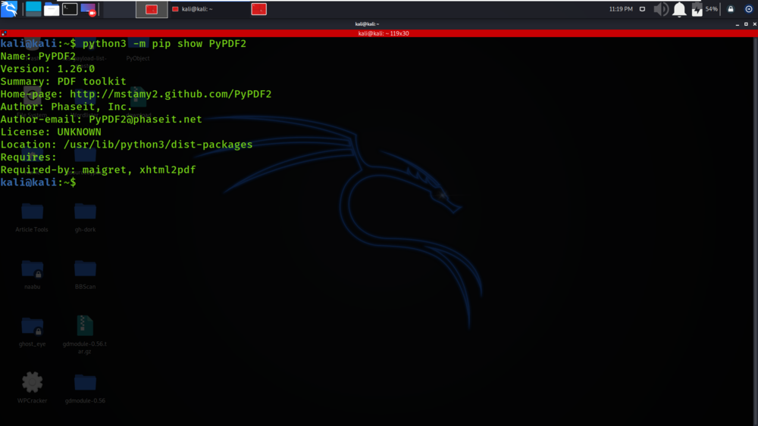Open the volume control speaker icon
Screen dimensions: 758x426
[x=661, y=9]
